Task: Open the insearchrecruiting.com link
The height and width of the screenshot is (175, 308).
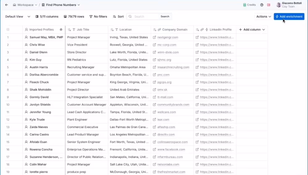Action: [x=173, y=67]
